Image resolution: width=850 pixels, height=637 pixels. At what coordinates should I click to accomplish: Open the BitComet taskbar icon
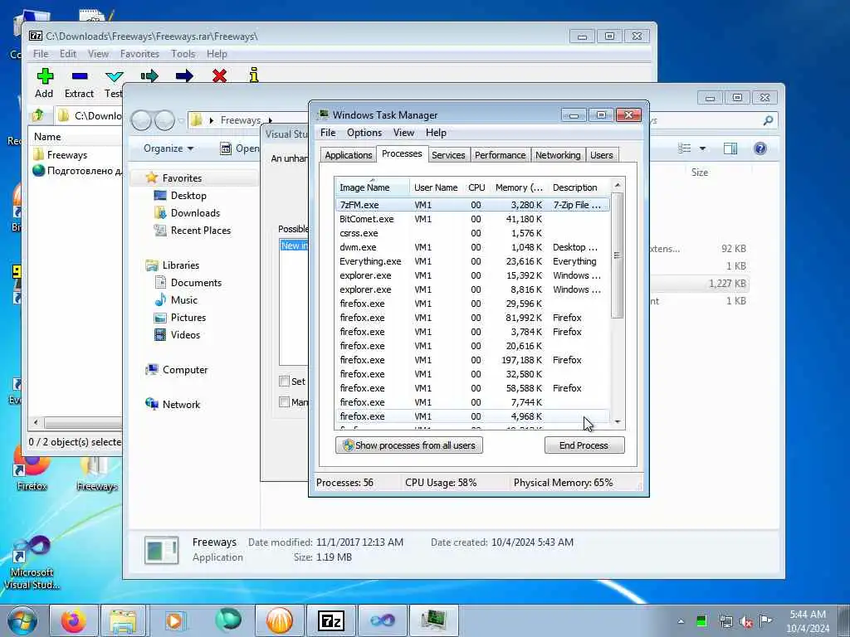[x=280, y=620]
